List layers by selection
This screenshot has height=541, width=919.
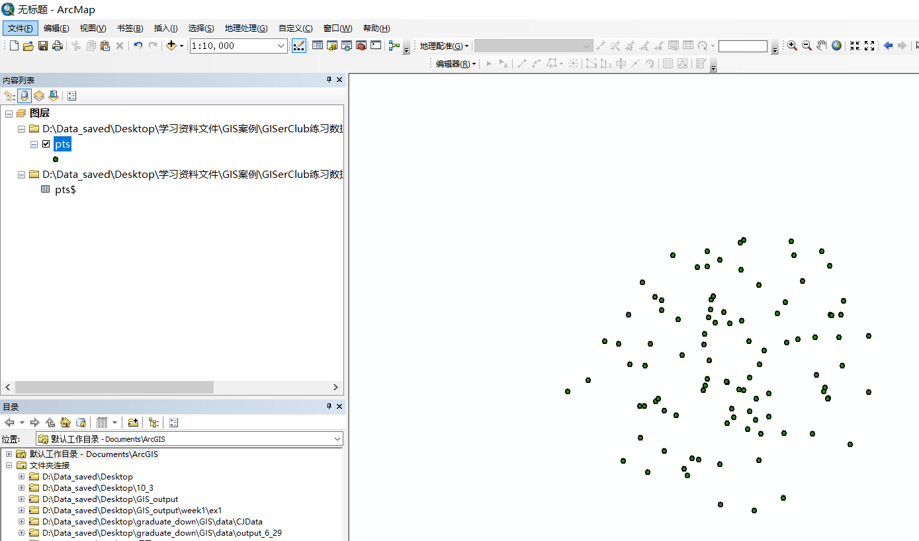click(54, 96)
